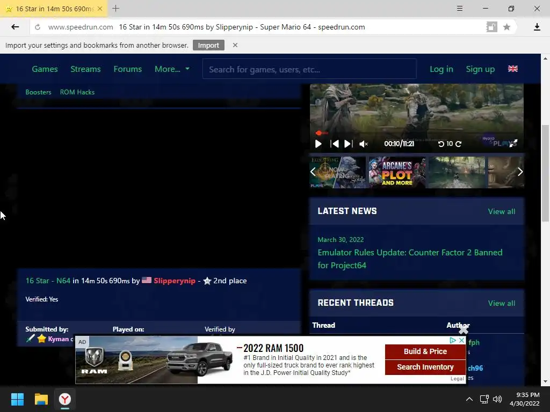
Task: Click View all in Recent Threads
Action: (x=501, y=303)
